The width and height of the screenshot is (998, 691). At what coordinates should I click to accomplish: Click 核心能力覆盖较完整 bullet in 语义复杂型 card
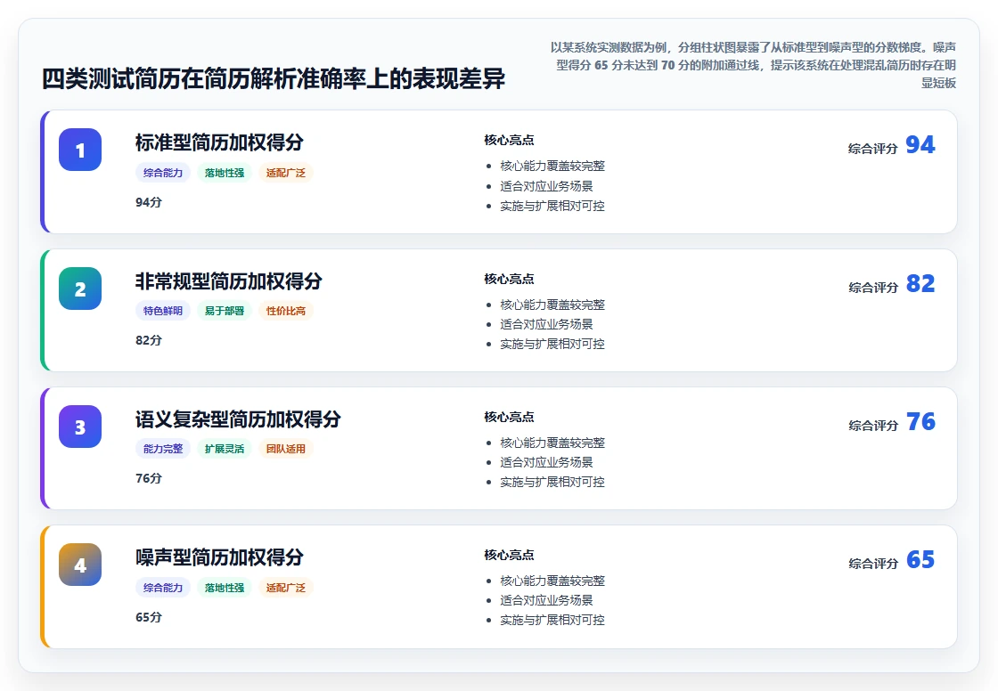tap(552, 443)
